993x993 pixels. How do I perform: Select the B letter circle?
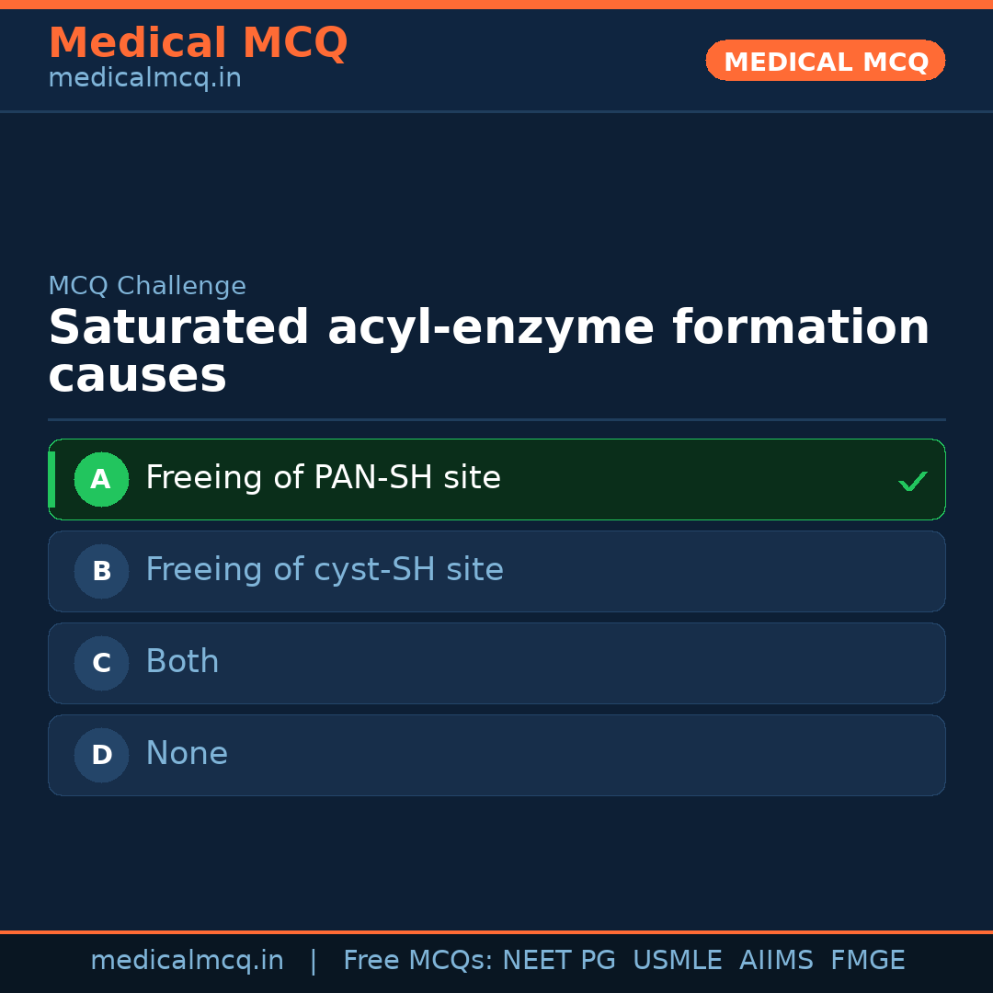pyautogui.click(x=101, y=571)
